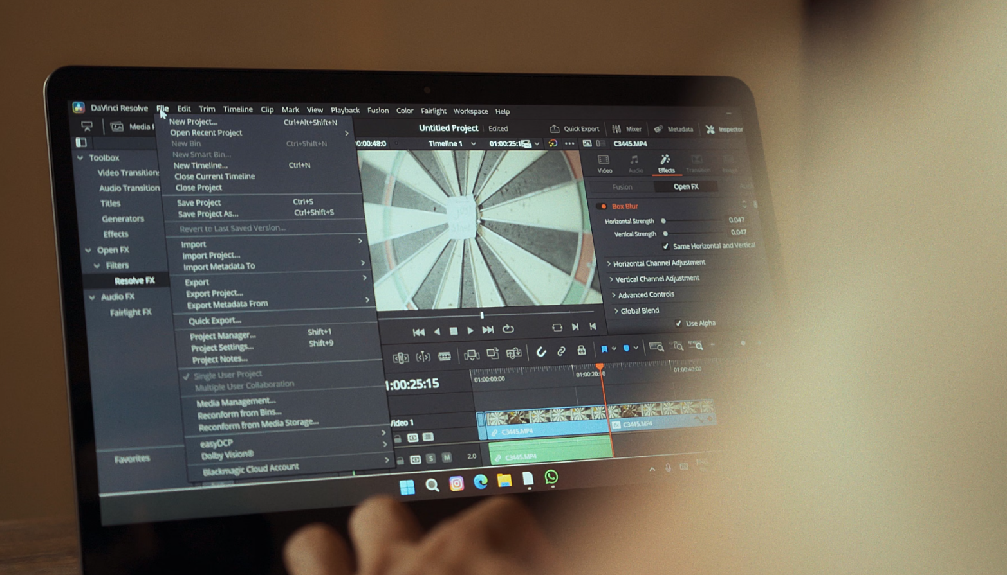The width and height of the screenshot is (1007, 575).
Task: Click the orange timeline playhead
Action: point(600,367)
